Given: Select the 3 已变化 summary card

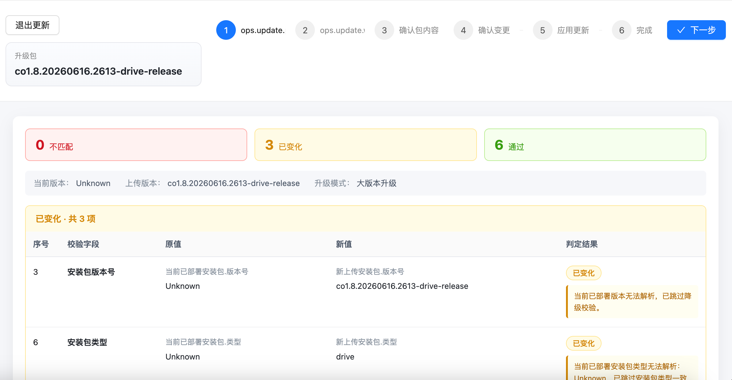Looking at the screenshot, I should click(366, 145).
